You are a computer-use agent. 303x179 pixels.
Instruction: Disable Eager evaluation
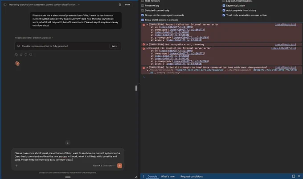pos(224,6)
